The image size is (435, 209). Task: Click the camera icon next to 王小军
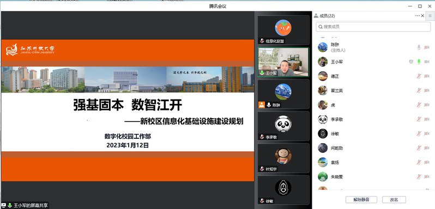click(427, 62)
